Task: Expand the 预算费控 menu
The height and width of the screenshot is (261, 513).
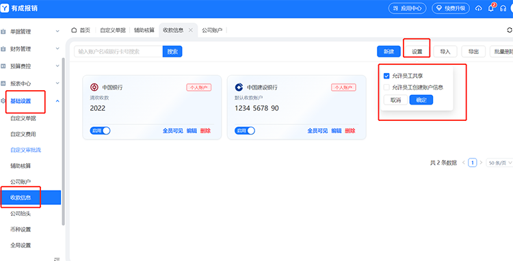Action: pyautogui.click(x=57, y=66)
